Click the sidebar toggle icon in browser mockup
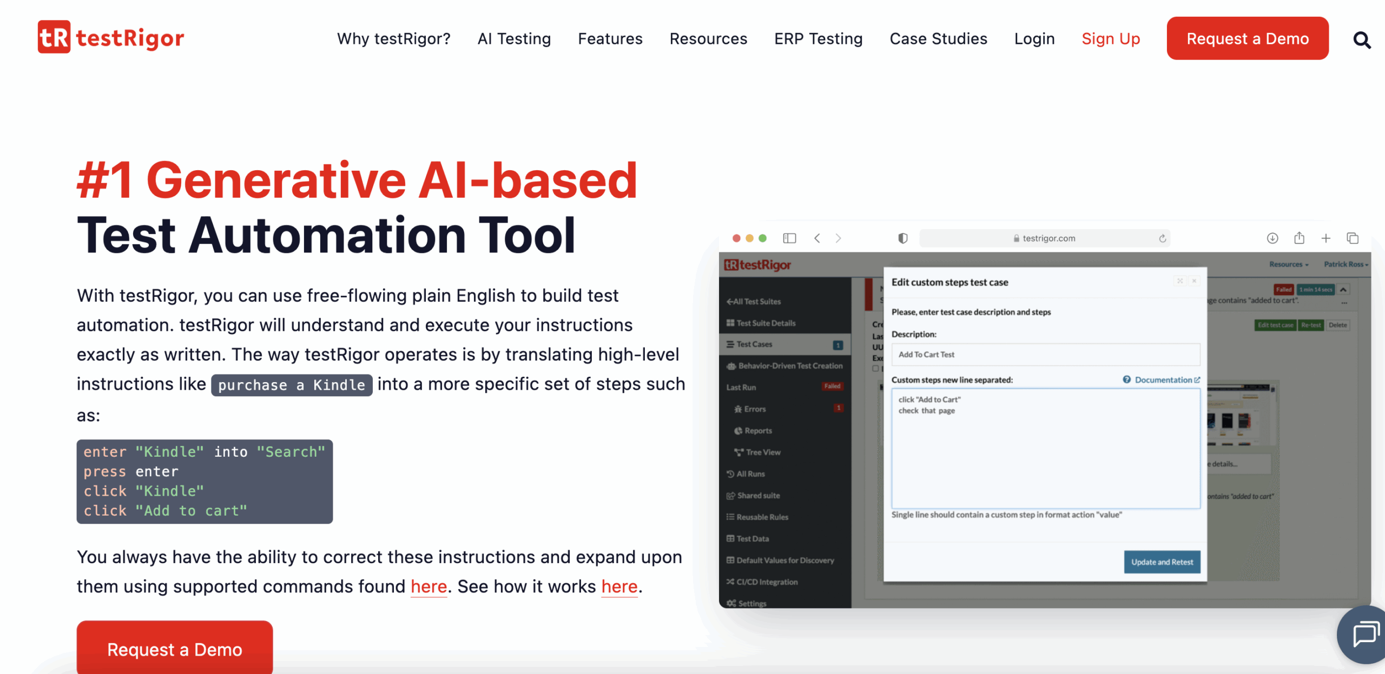The height and width of the screenshot is (674, 1385). (789, 238)
